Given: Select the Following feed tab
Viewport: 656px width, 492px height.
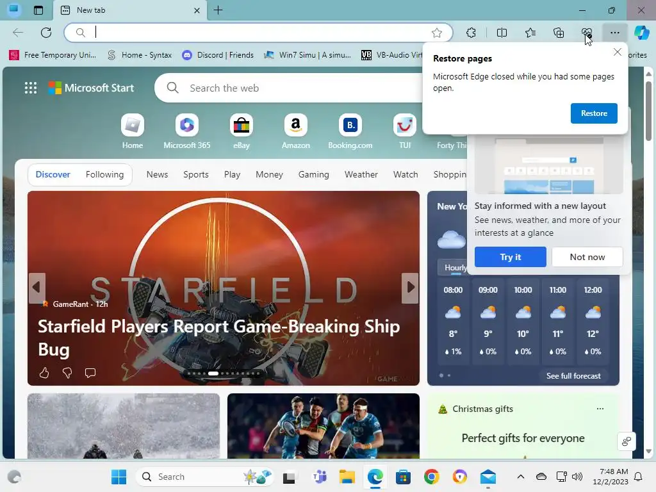Looking at the screenshot, I should click(x=104, y=174).
